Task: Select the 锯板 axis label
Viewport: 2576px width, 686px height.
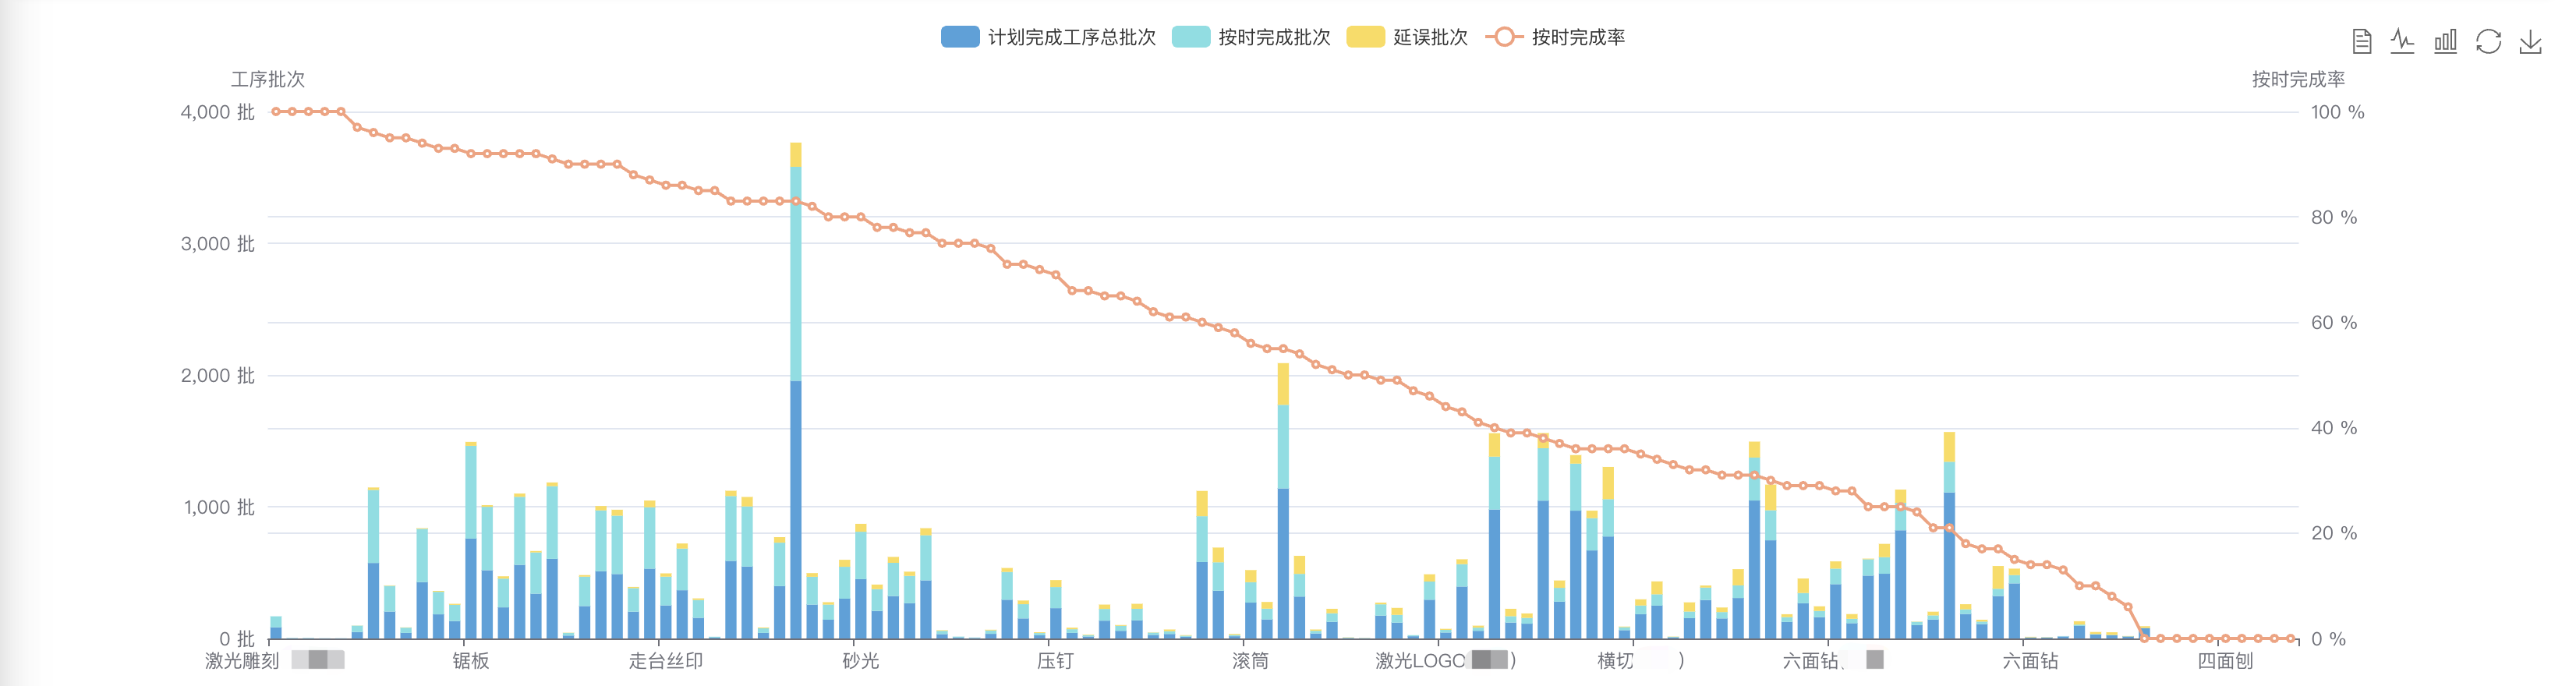Action: [471, 661]
